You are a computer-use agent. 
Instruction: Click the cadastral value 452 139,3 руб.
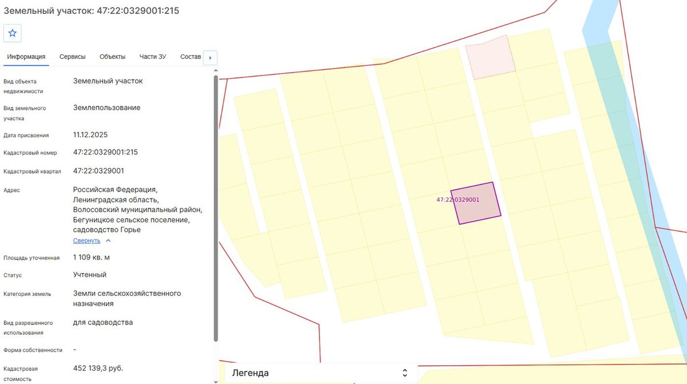[x=98, y=368]
